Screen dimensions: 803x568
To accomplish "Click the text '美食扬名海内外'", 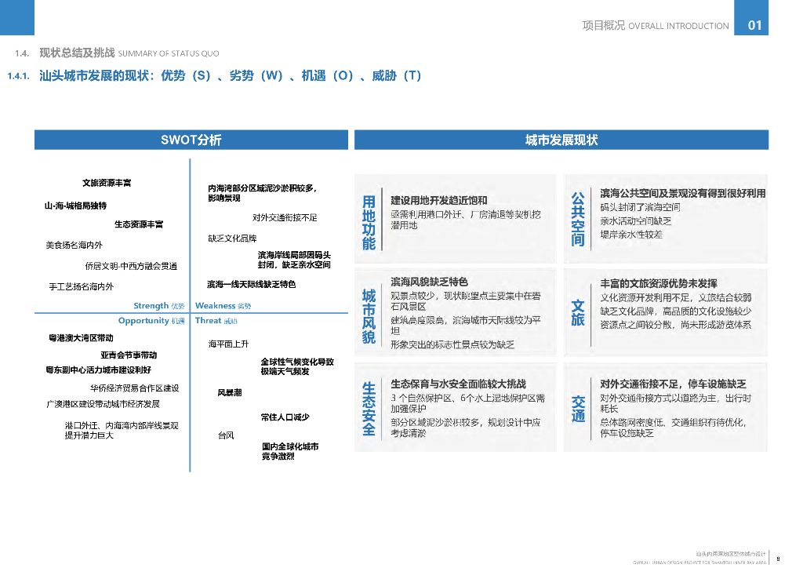I will click(74, 245).
